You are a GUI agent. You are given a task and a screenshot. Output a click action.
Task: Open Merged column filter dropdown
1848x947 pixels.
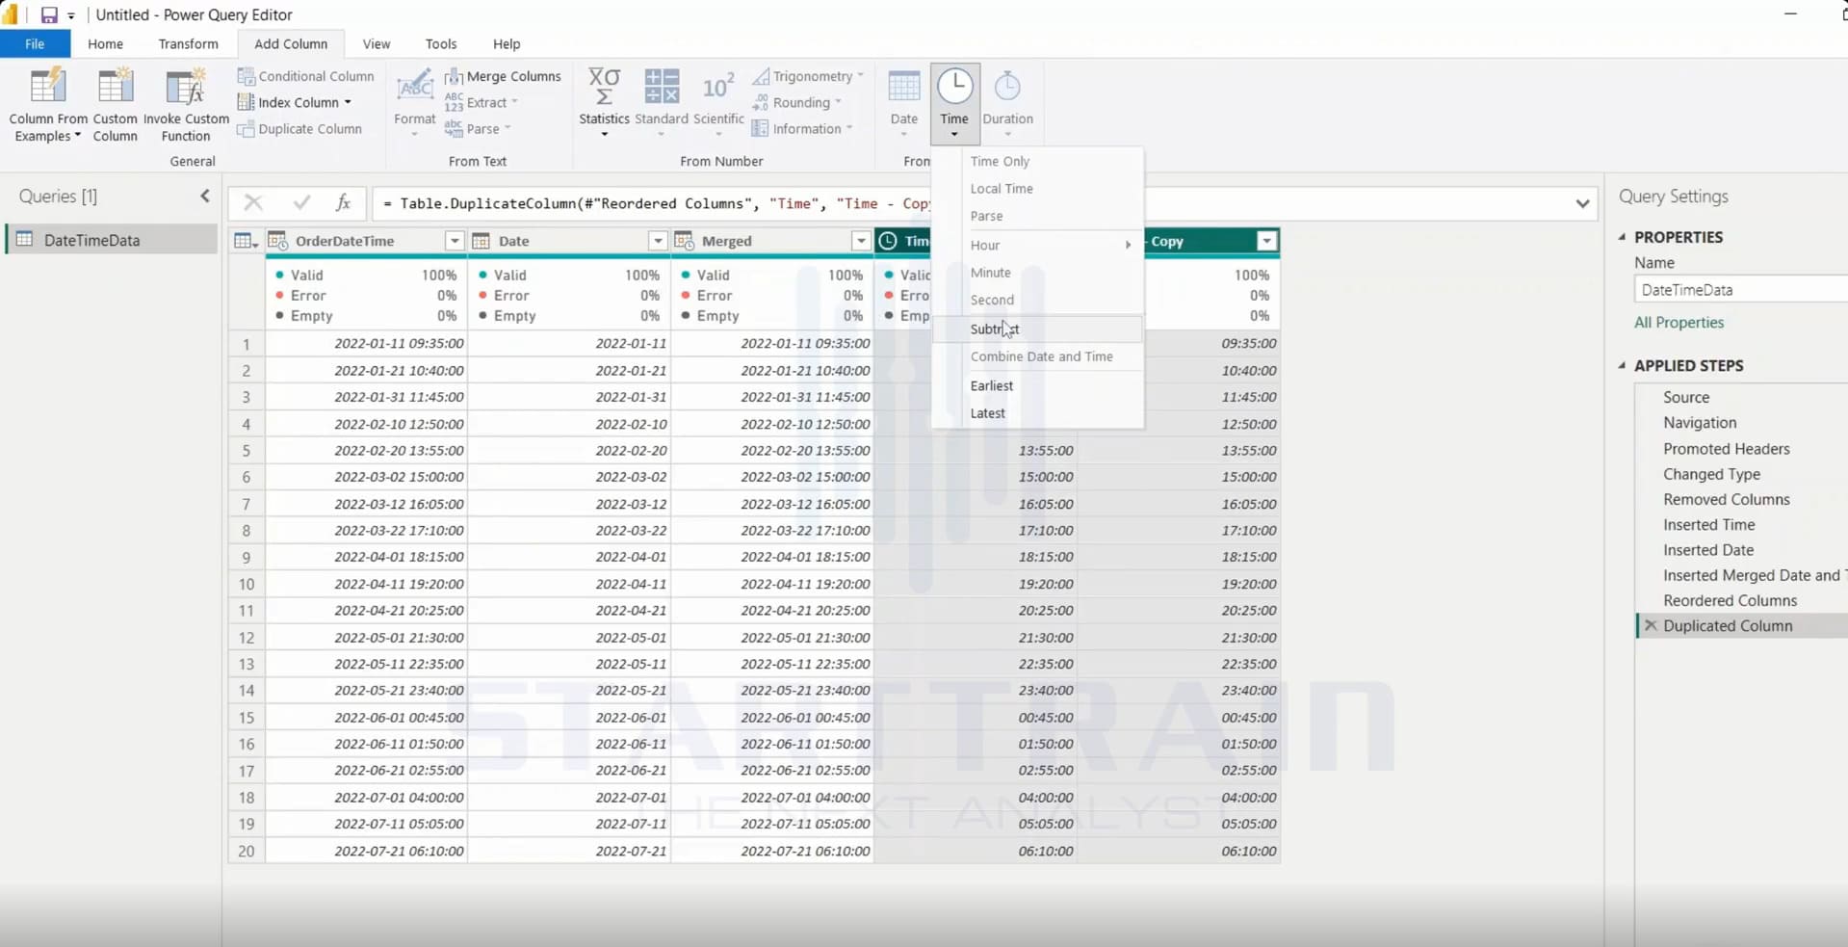861,241
